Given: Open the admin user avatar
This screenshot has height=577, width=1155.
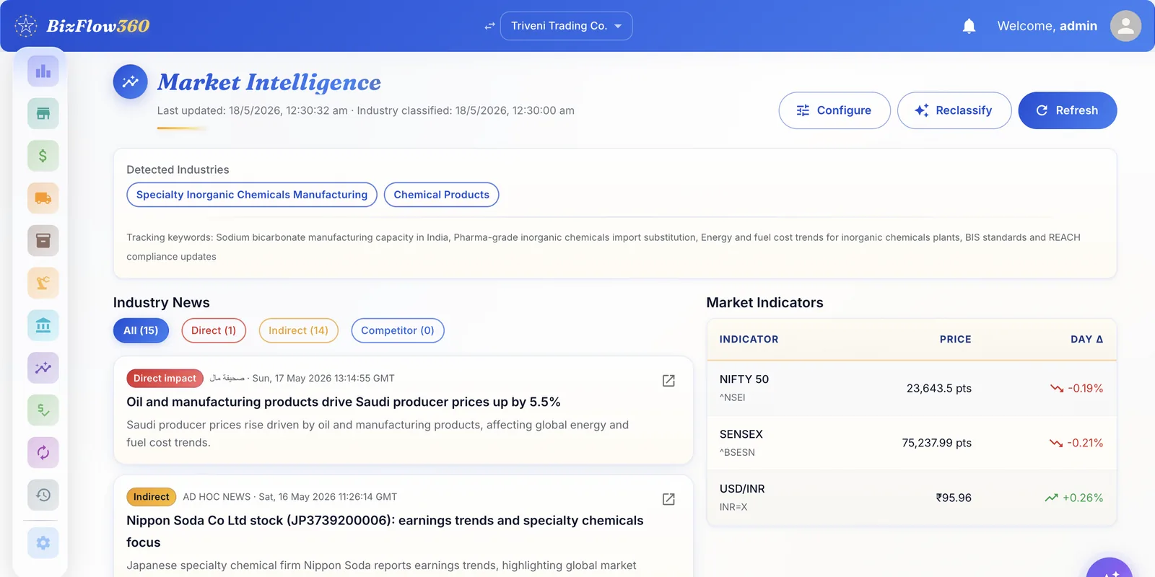Looking at the screenshot, I should coord(1125,26).
